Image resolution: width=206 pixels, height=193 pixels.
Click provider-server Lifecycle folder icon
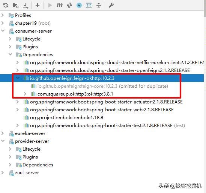pos(19,149)
